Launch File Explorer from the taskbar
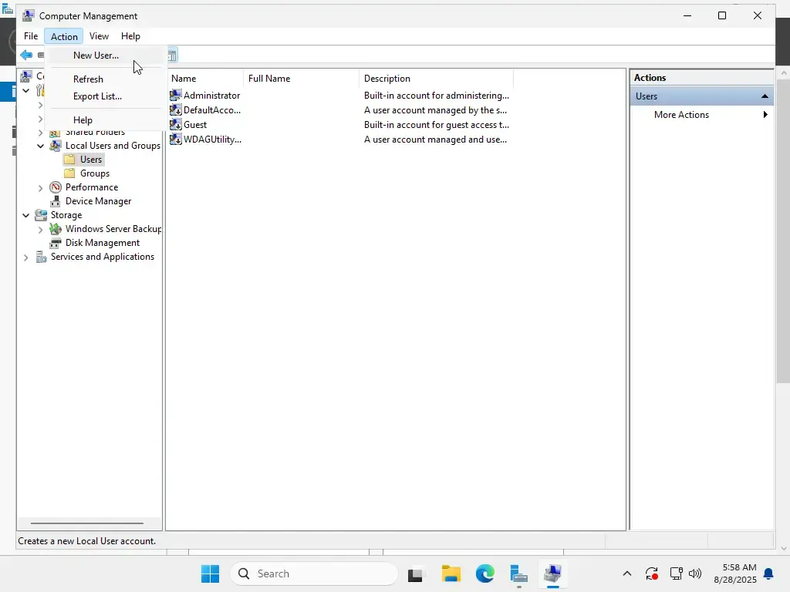Viewport: 790px width, 592px height. point(451,573)
